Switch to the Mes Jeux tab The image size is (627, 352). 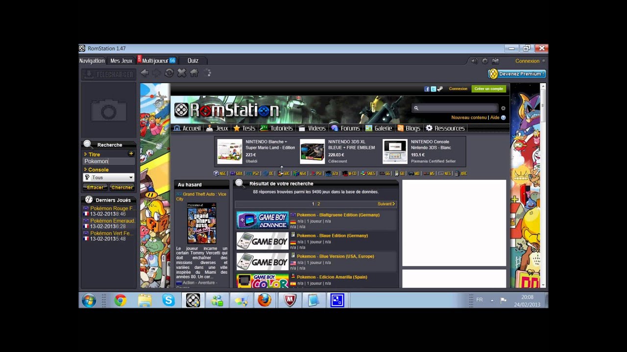(x=121, y=61)
